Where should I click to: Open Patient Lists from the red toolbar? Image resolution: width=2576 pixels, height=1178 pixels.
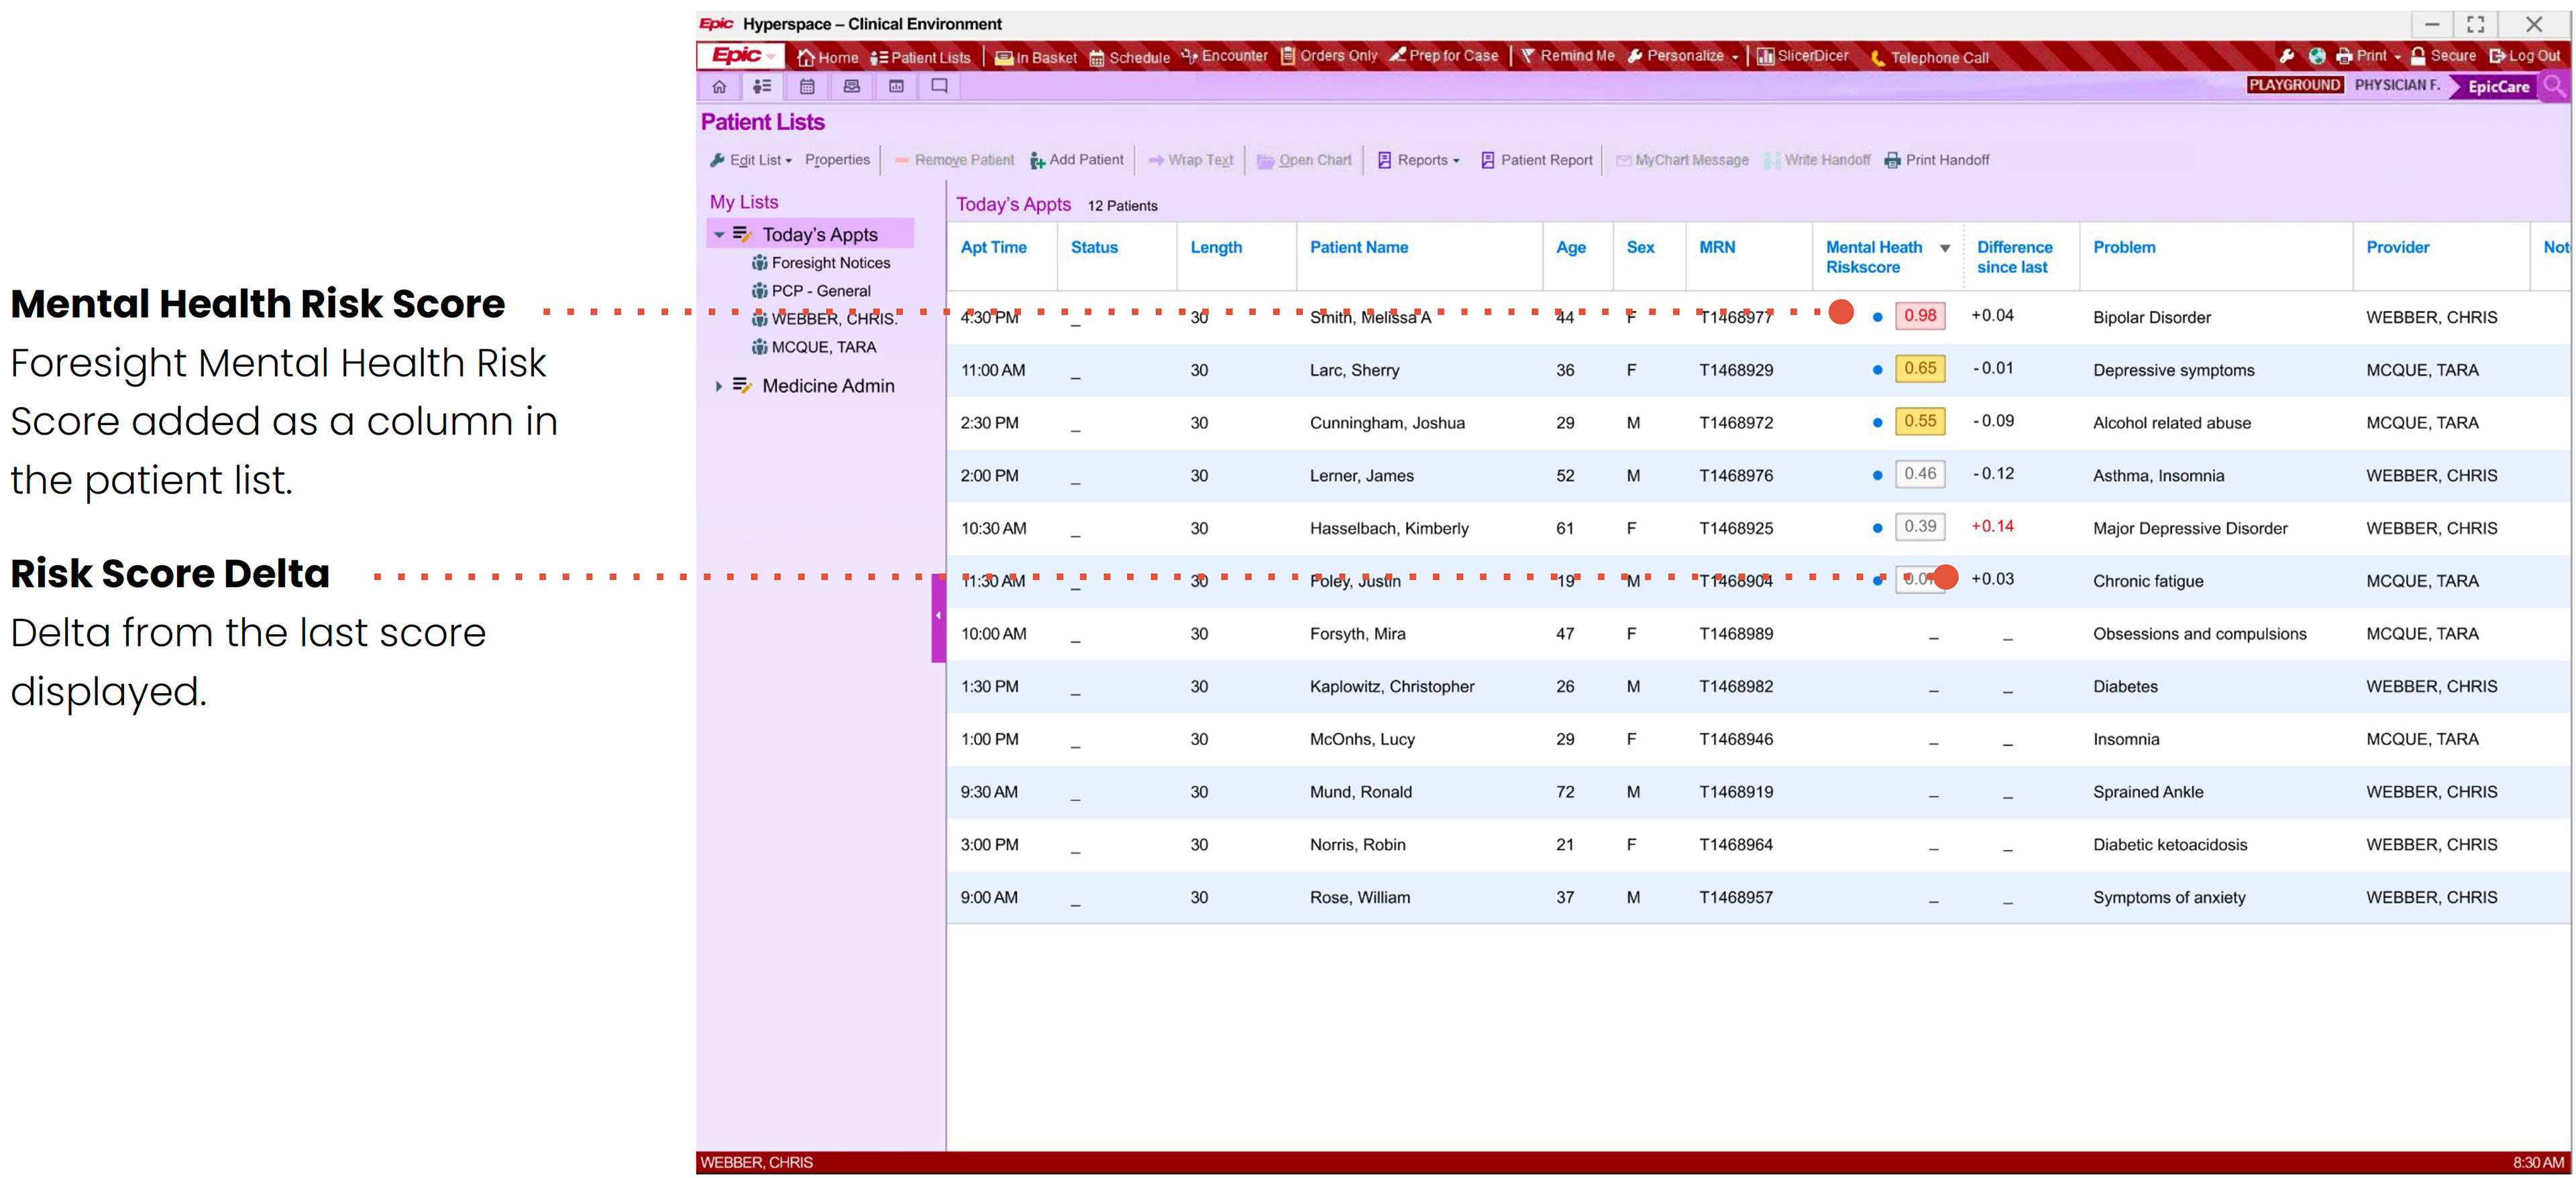pos(920,57)
